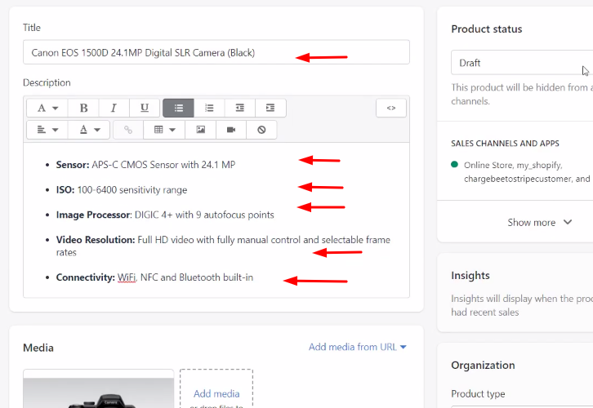Click the Add media upload box
Screen dimensions: 593x408
pyautogui.click(x=216, y=389)
